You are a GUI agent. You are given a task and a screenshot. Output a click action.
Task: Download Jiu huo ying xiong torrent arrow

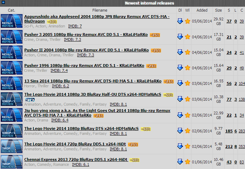pos(180,115)
